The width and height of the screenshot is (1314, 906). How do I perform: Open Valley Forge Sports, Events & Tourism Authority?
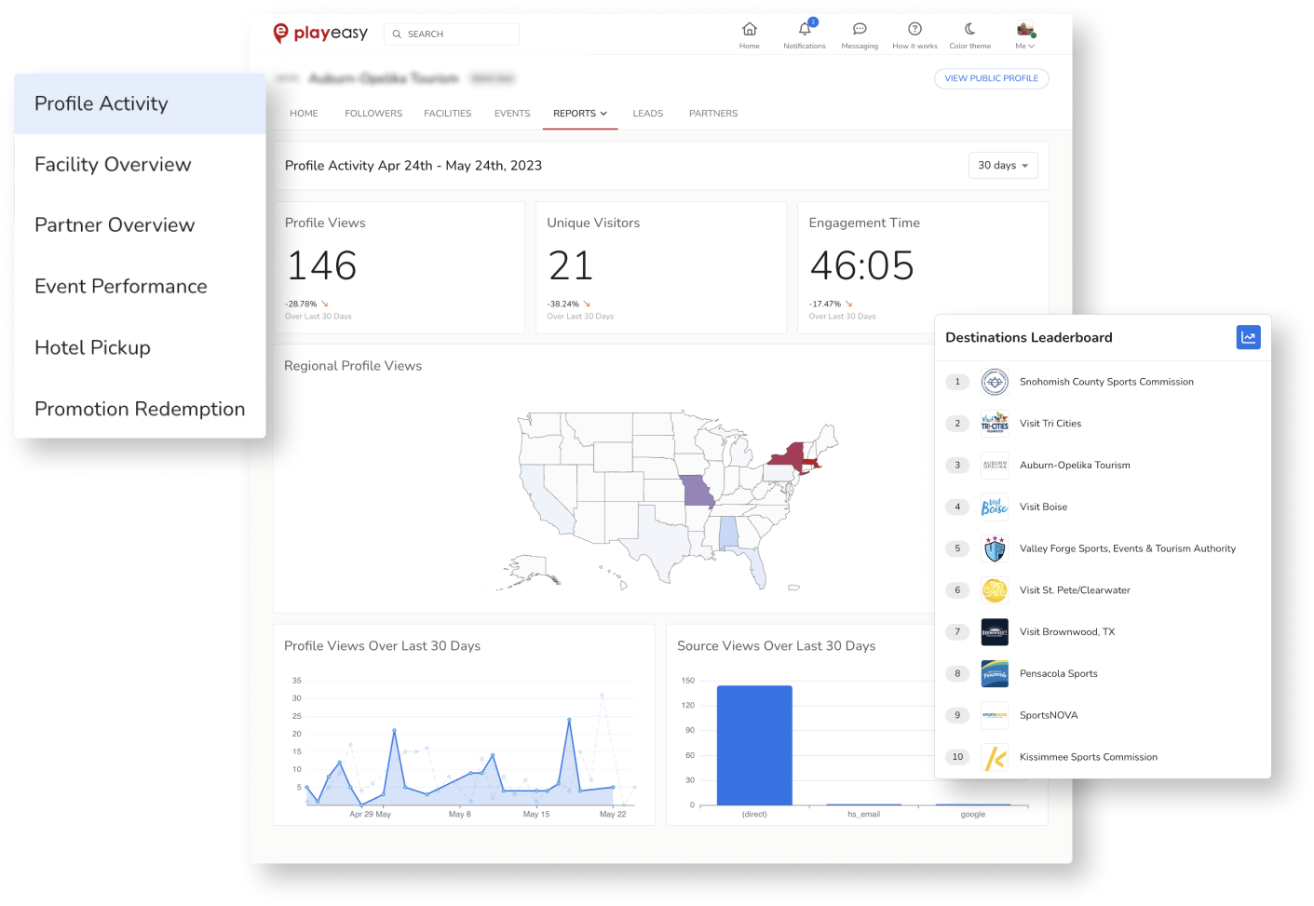[1128, 548]
